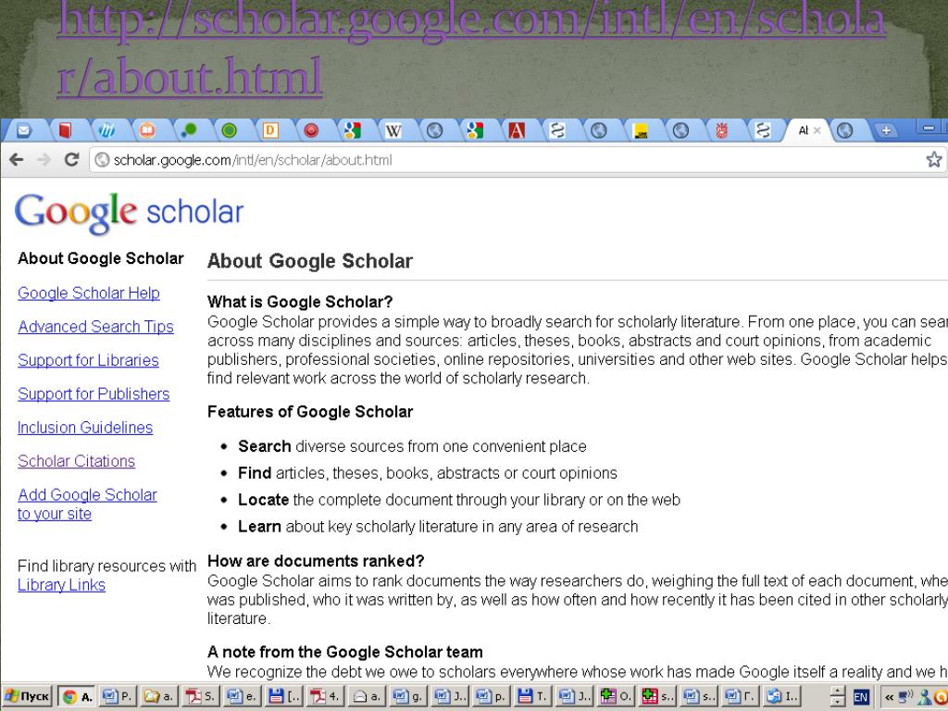Click the taskbar row up arrow
948x711 pixels.
point(837,692)
